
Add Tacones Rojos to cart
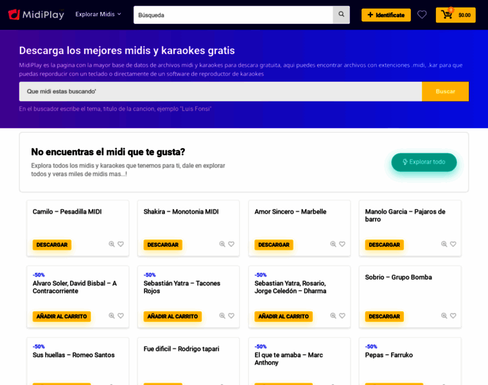coord(173,316)
